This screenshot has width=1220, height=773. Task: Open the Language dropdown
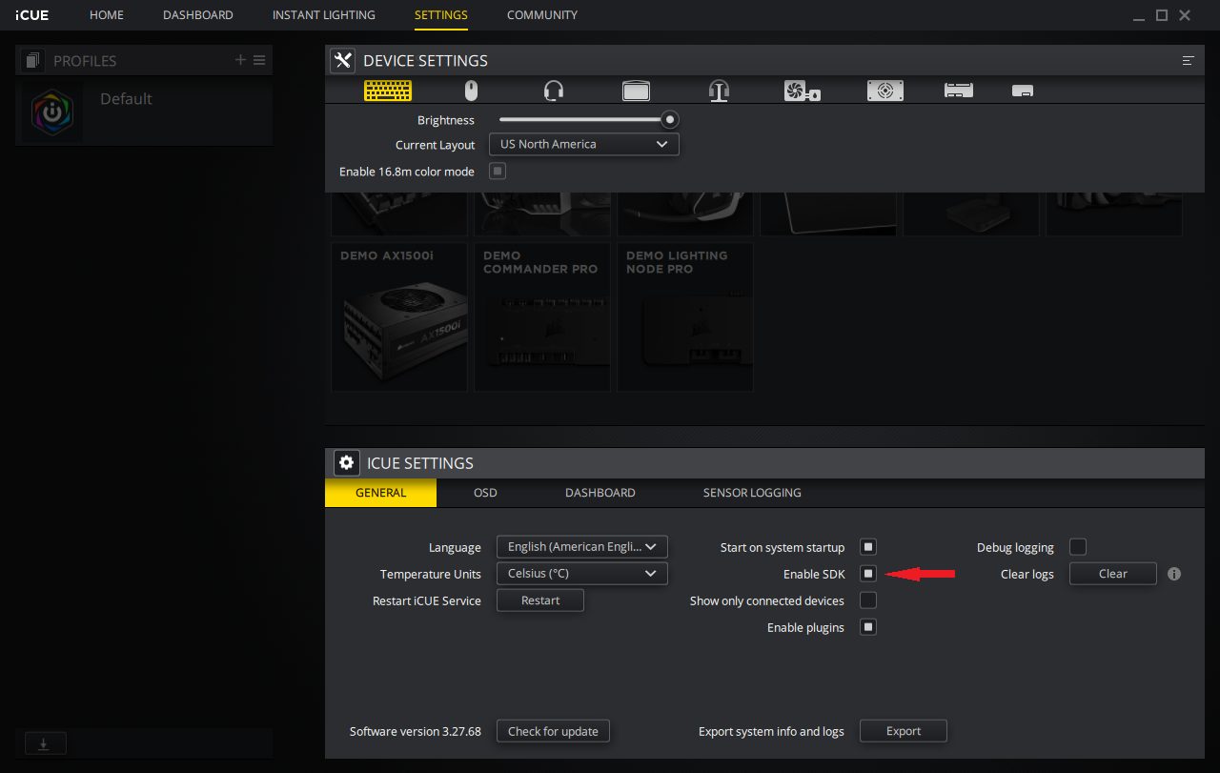point(582,547)
